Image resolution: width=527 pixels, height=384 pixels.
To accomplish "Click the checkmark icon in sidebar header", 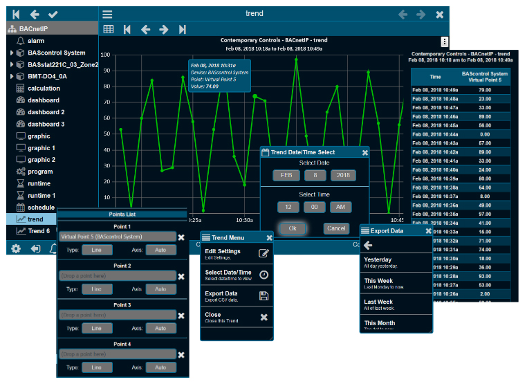I will [53, 14].
